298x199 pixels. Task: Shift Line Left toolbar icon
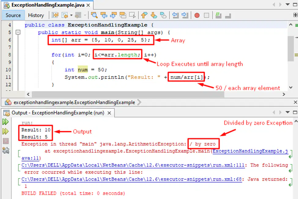[x=175, y=15]
